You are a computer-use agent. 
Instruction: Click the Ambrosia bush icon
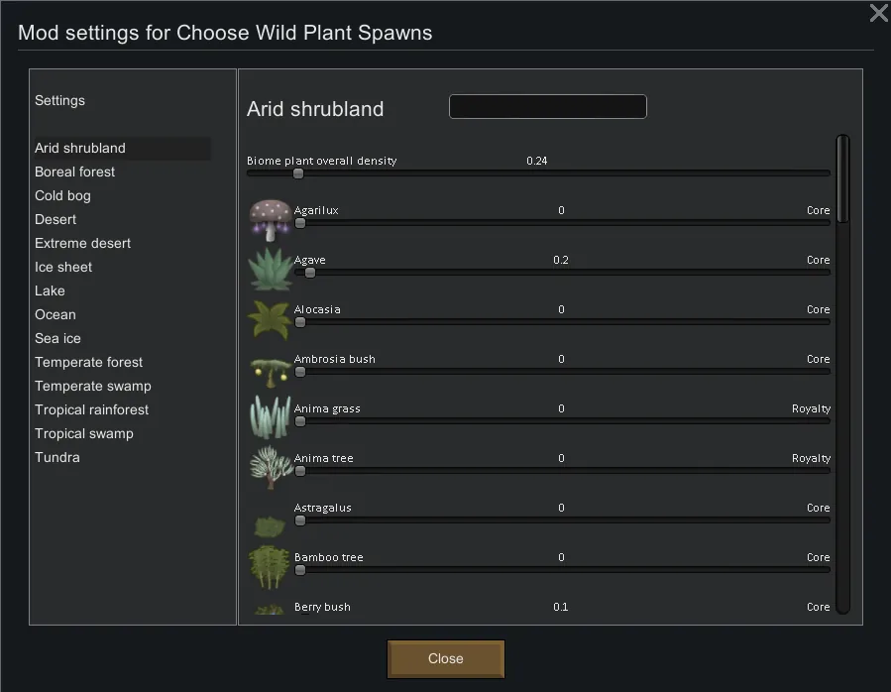270,368
